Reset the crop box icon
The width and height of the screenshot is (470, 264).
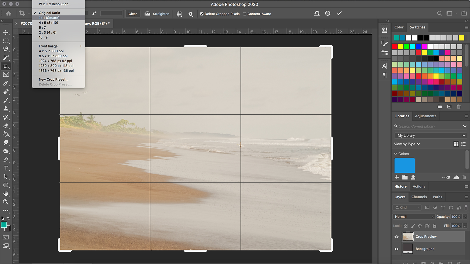click(x=317, y=13)
